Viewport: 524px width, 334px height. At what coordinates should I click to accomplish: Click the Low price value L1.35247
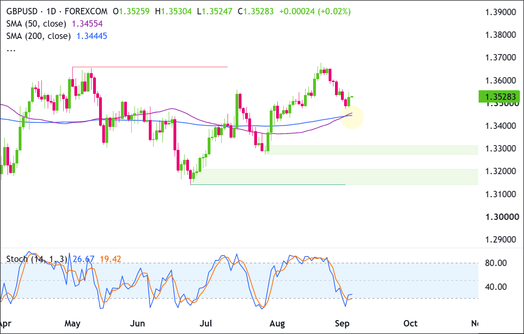coord(215,12)
